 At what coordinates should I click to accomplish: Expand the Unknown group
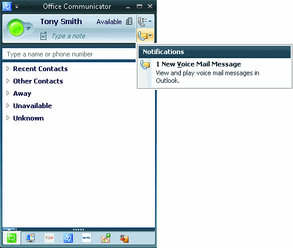(x=8, y=118)
